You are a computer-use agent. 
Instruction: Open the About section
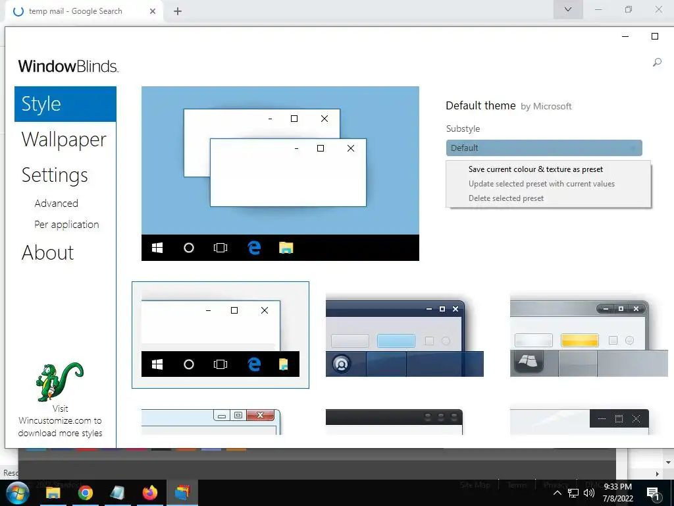click(x=47, y=252)
